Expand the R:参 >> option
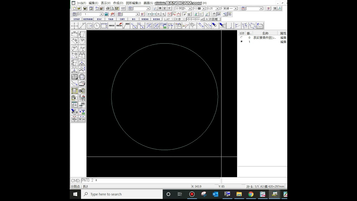 click(x=180, y=19)
